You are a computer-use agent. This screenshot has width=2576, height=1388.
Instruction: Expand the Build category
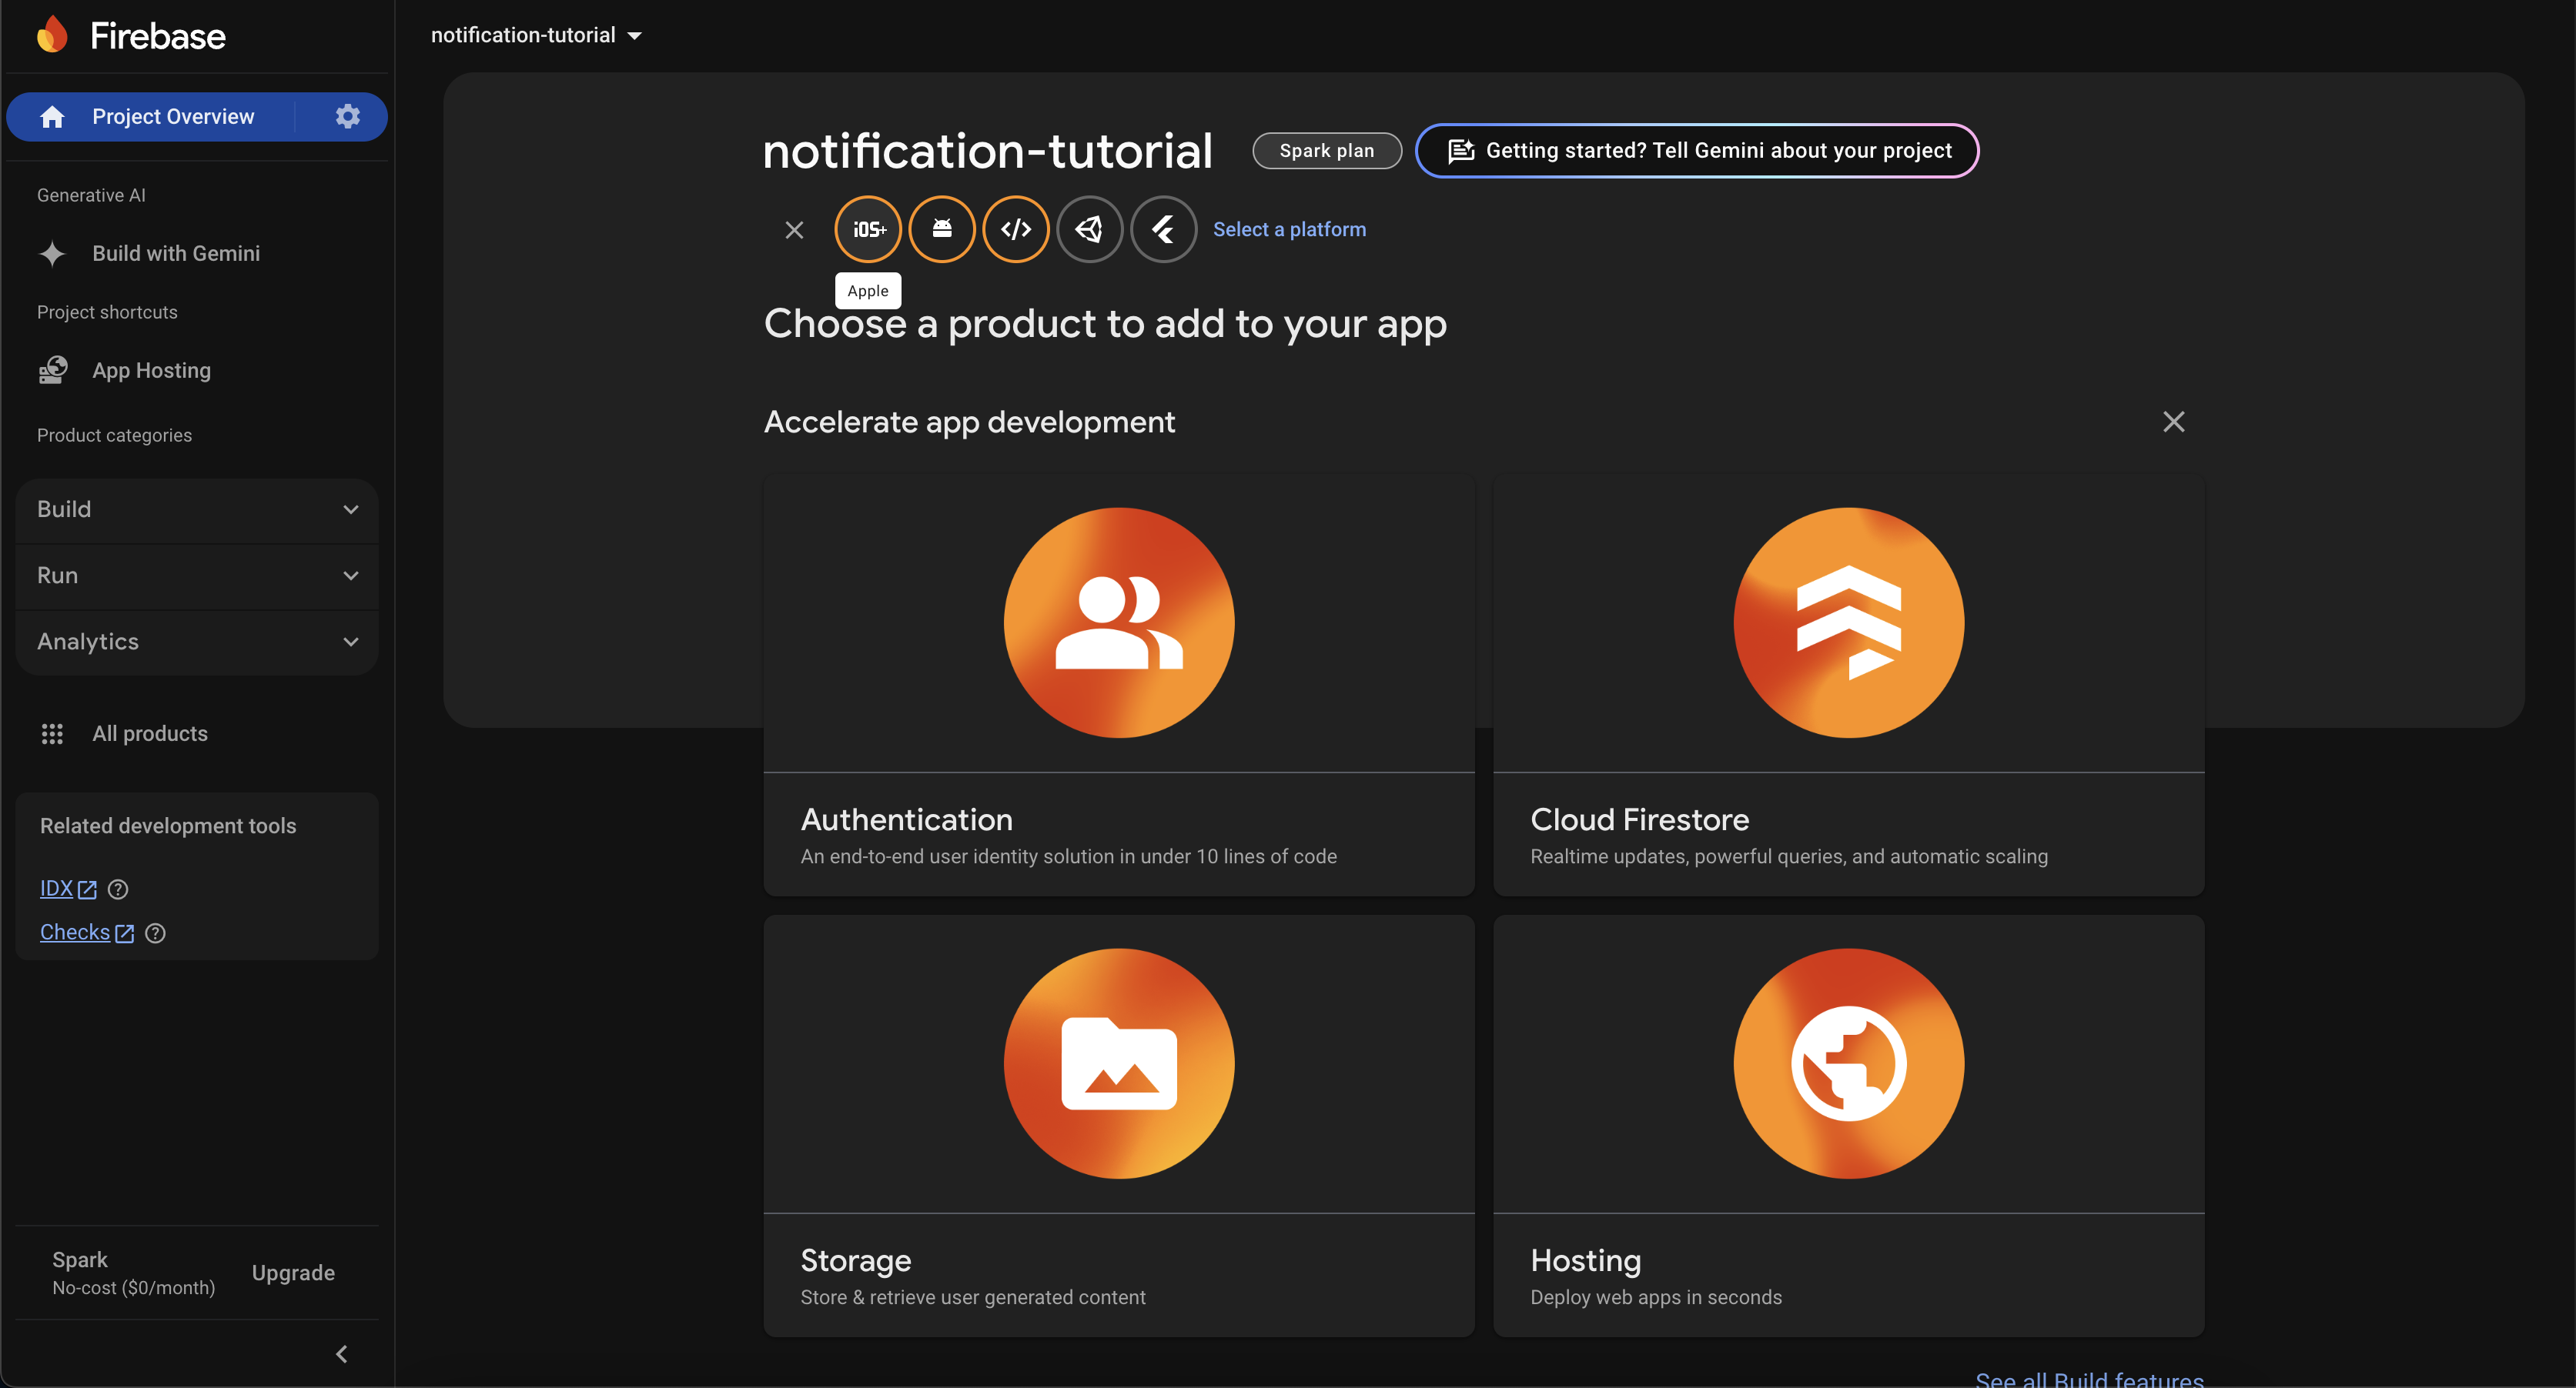[x=197, y=509]
